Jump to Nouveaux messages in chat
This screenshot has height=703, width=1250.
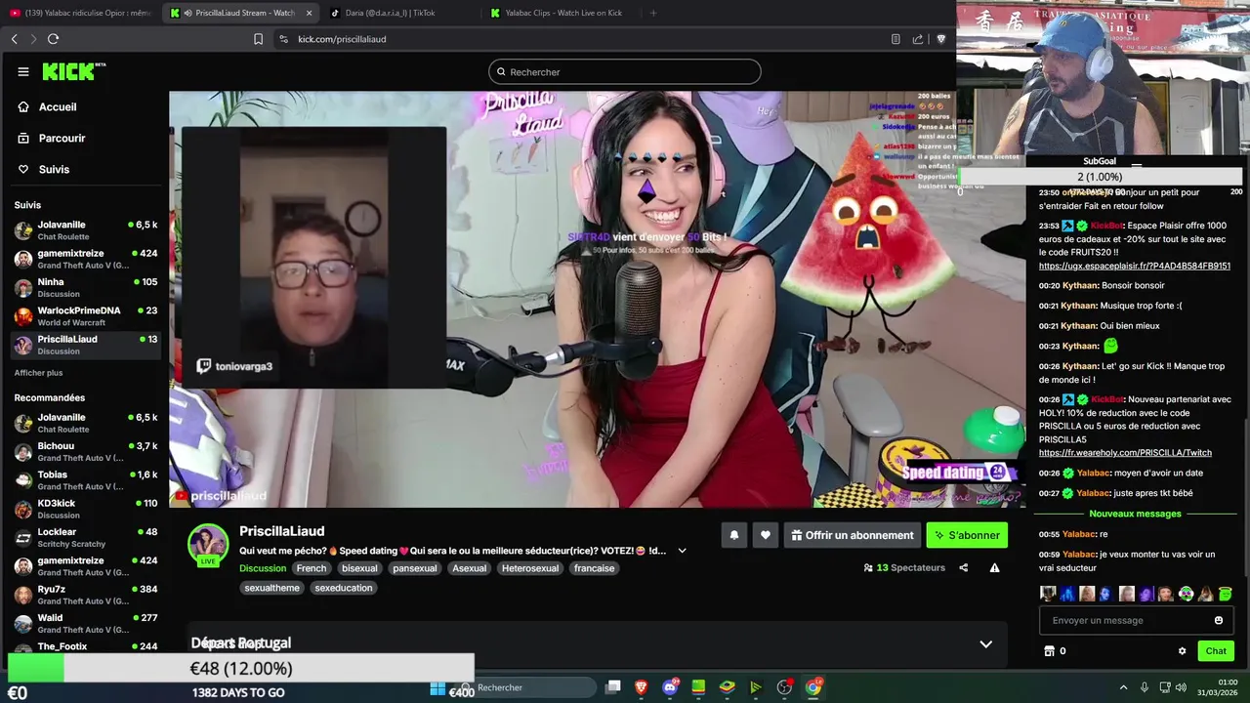(1135, 514)
